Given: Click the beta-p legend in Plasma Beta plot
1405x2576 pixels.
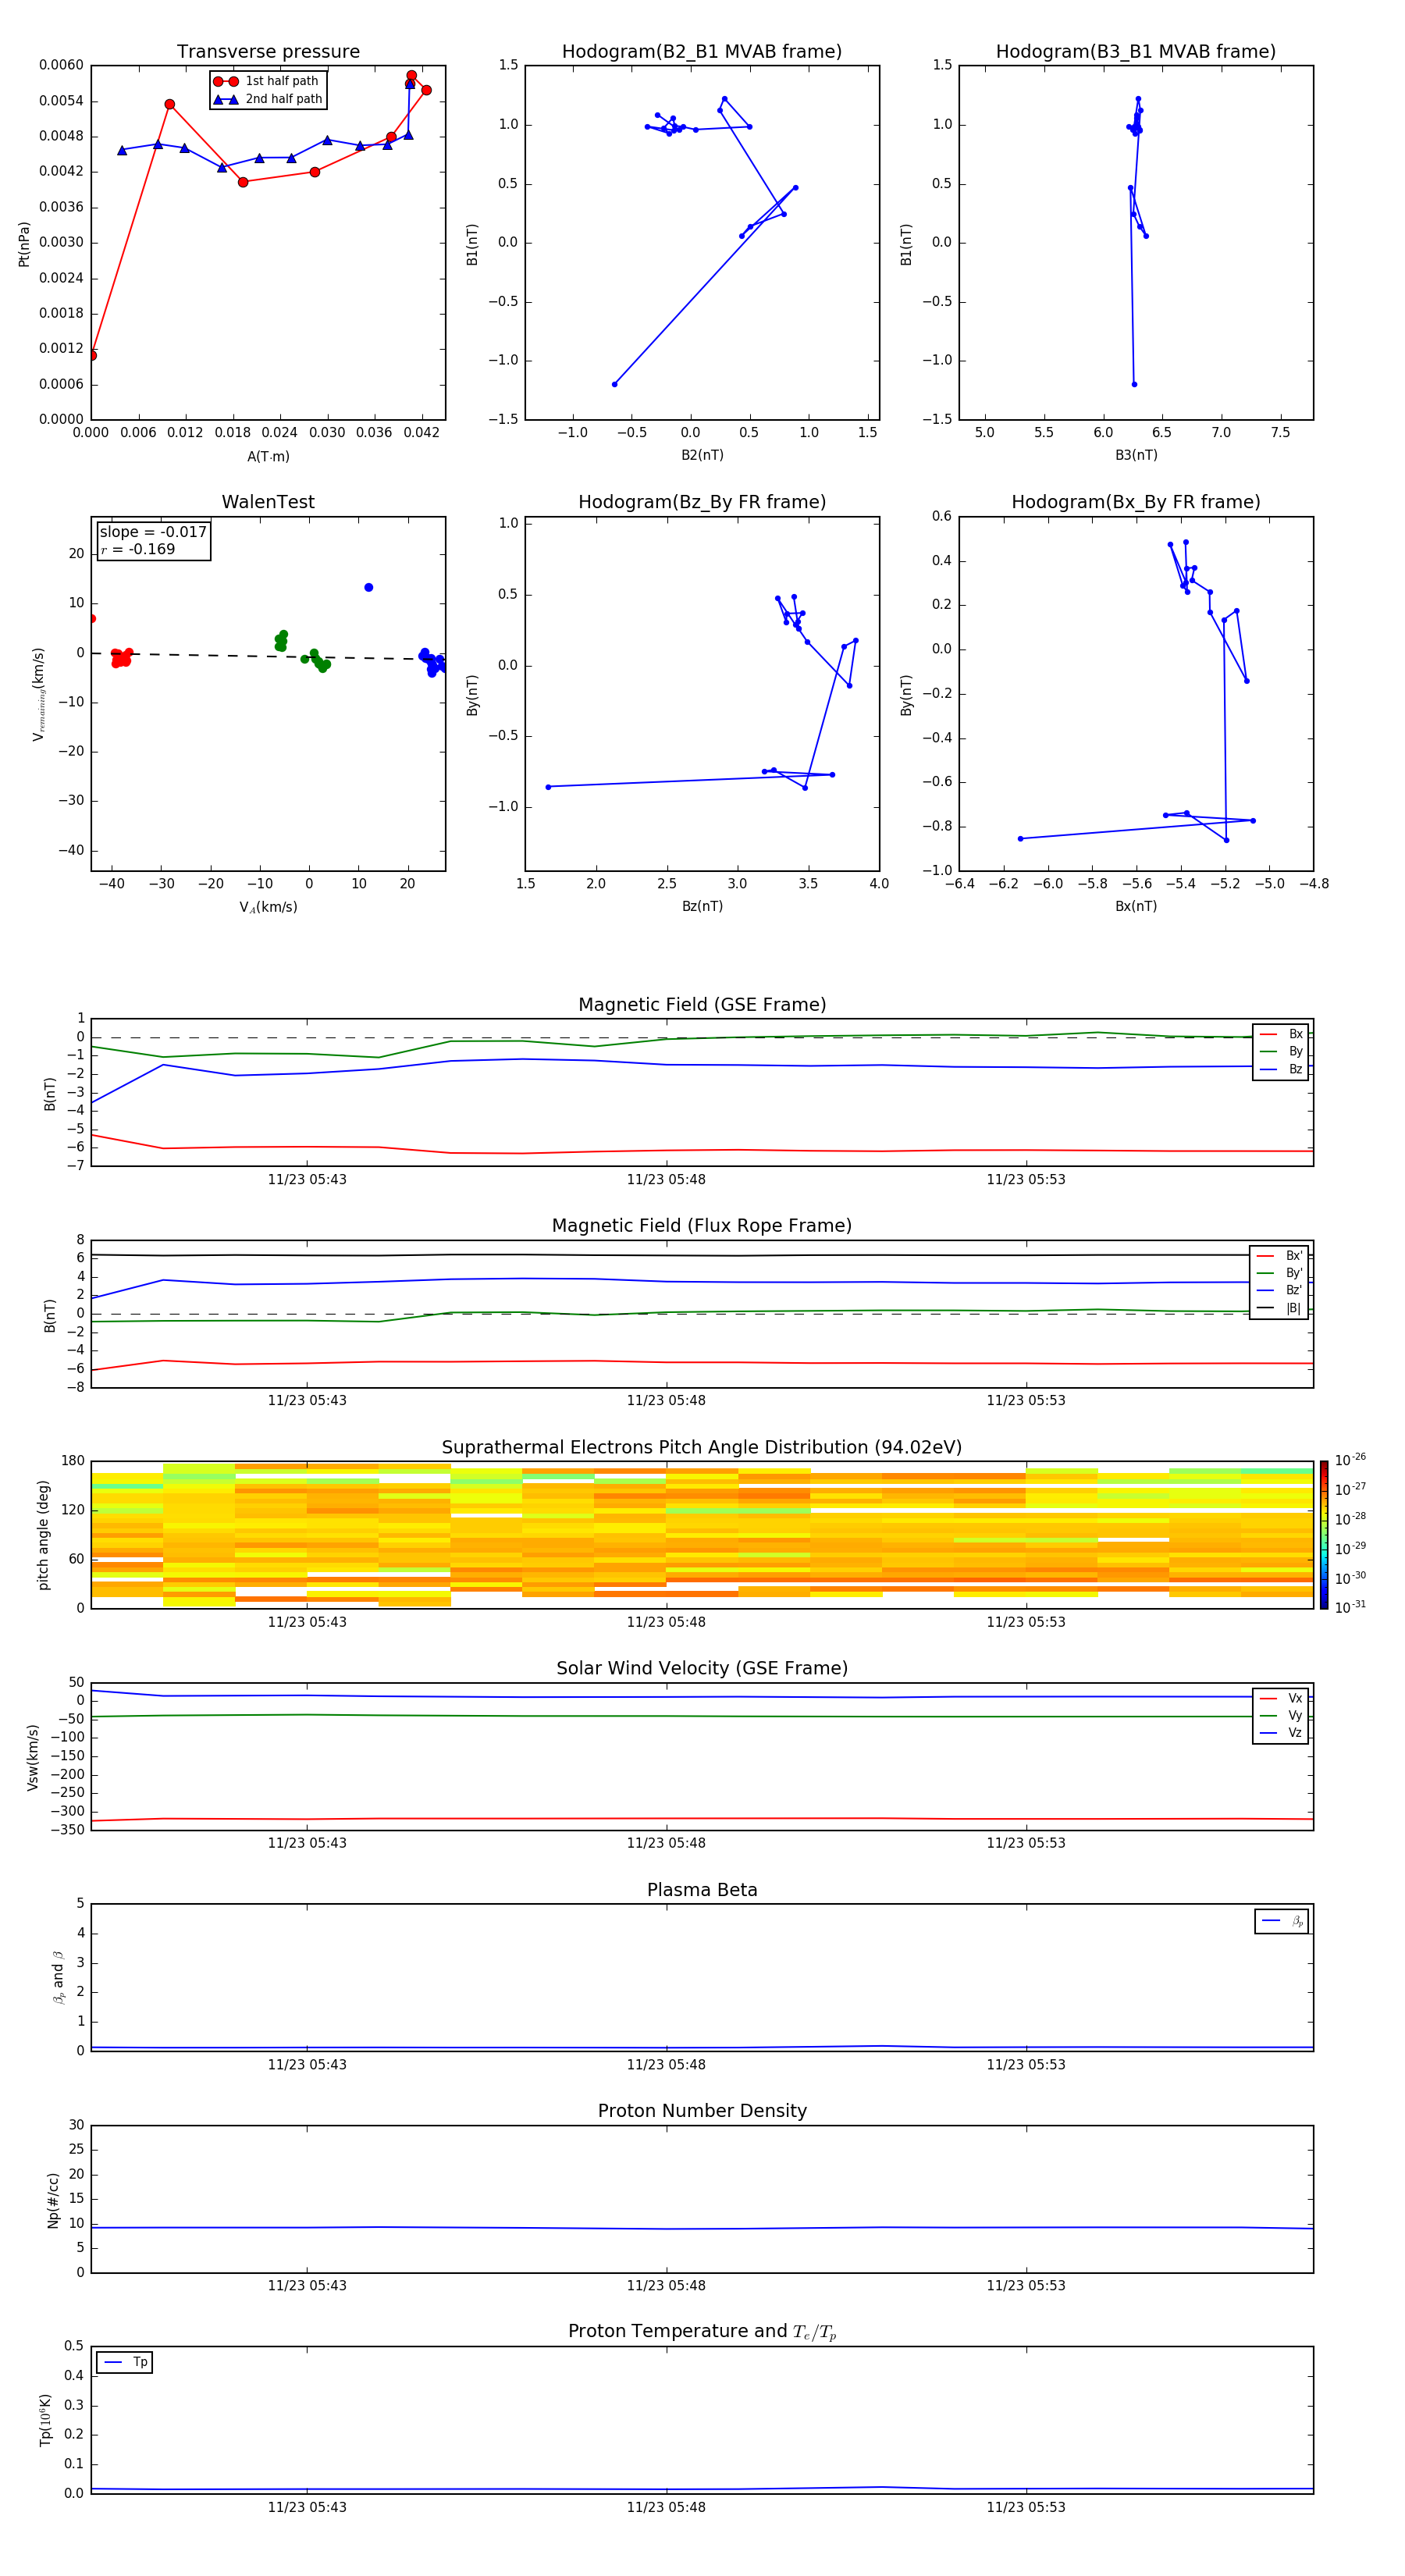Looking at the screenshot, I should (1281, 1921).
